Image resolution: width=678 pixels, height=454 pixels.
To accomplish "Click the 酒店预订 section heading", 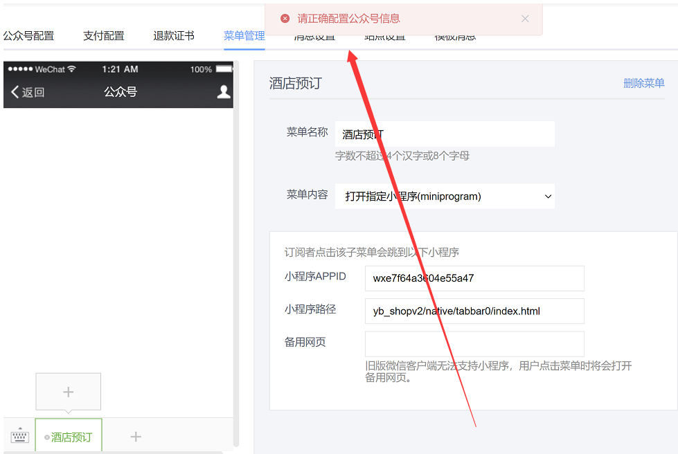I will 296,83.
